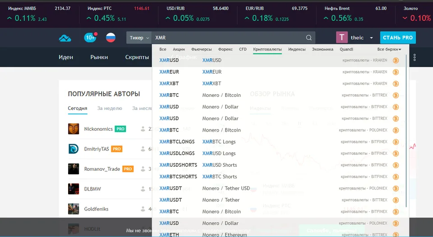Image resolution: width=433 pixels, height=237 pixels.
Task: Select the XMRBTCLONGS result
Action: pyautogui.click(x=279, y=142)
